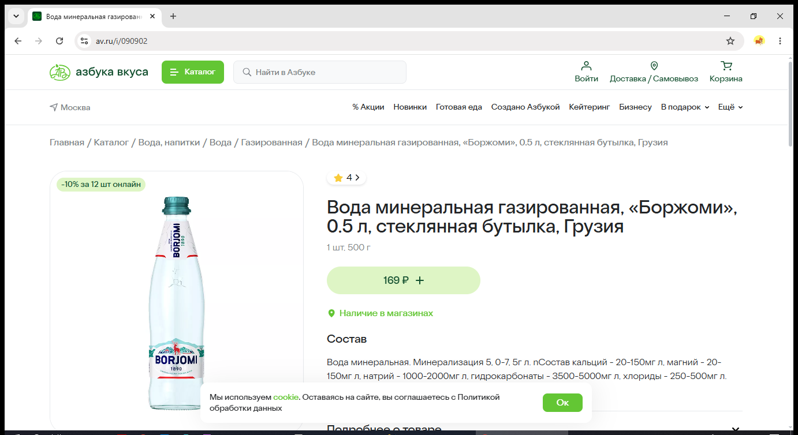
Task: Open the Корзина shopping cart
Action: (726, 72)
